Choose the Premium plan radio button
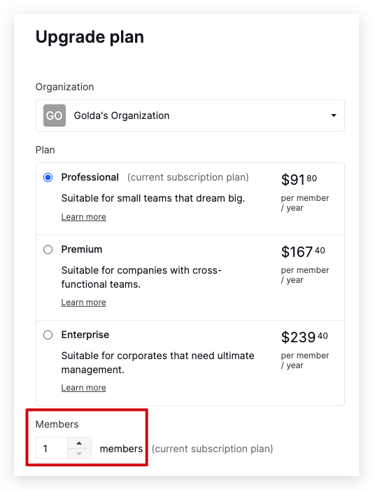This screenshot has width=373, height=490. coord(48,250)
